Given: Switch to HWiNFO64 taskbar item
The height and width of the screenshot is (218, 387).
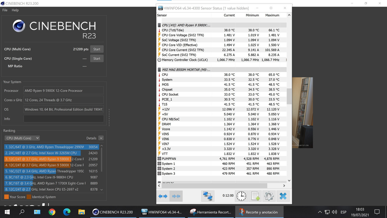Looking at the screenshot, I should (162, 212).
